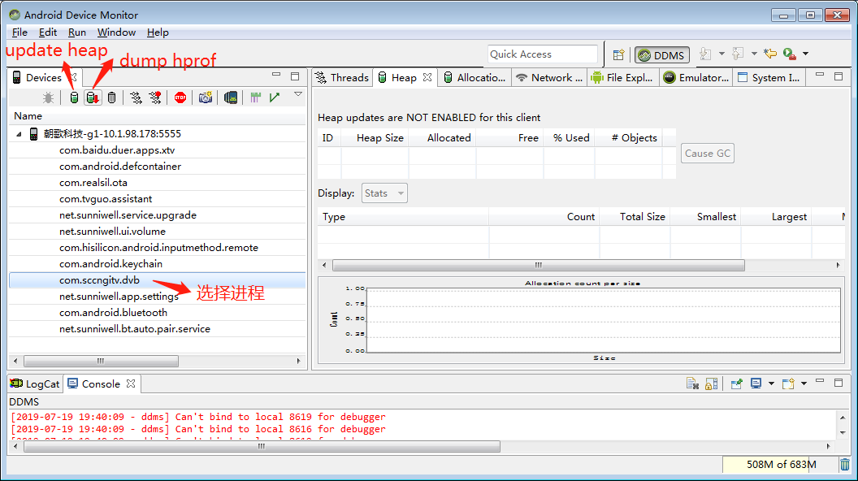Click the yellow back arrow last edit icon
858x481 pixels.
point(770,54)
